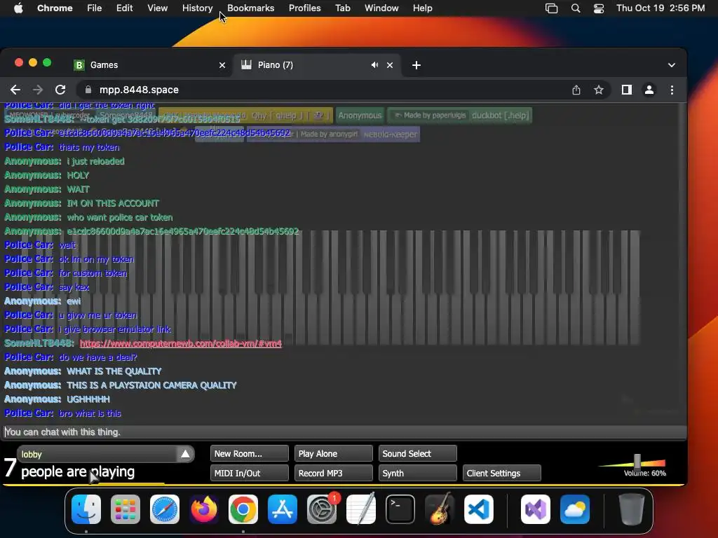
Task: Click the Chrome dock icon
Action: pos(243,509)
